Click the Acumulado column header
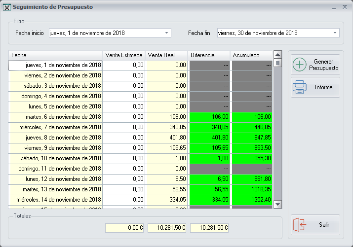The width and height of the screenshot is (353, 247). (251, 55)
